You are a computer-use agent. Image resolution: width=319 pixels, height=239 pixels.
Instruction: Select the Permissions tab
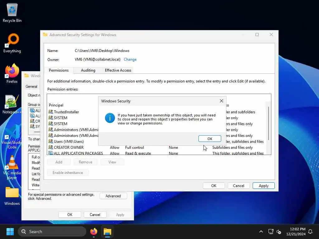(59, 70)
